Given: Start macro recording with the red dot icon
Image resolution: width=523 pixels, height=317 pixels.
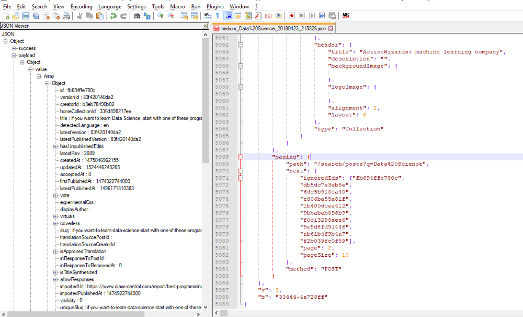Looking at the screenshot, I should [x=292, y=16].
